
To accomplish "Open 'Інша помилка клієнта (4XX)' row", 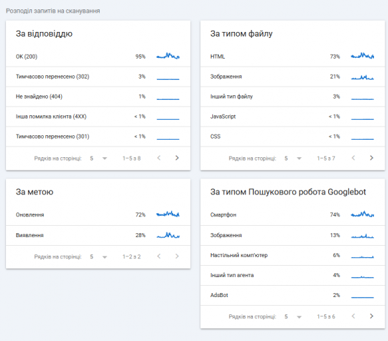I will point(98,117).
